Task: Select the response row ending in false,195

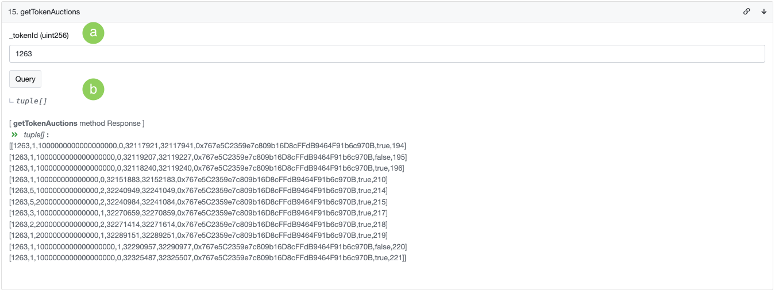Action: [x=209, y=157]
